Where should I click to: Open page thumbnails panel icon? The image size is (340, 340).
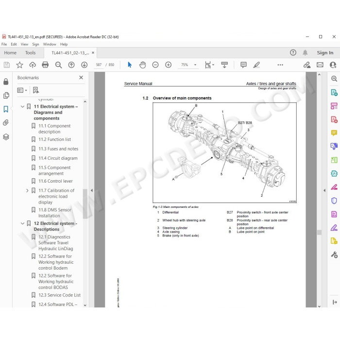(6, 95)
